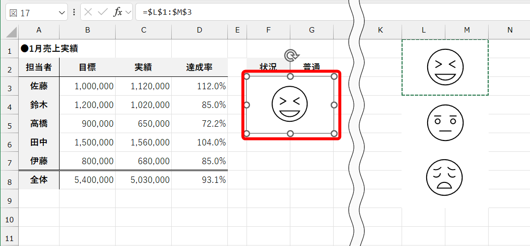Click the 普通 status cell
Screen dimensions: 530x246
[x=312, y=67]
